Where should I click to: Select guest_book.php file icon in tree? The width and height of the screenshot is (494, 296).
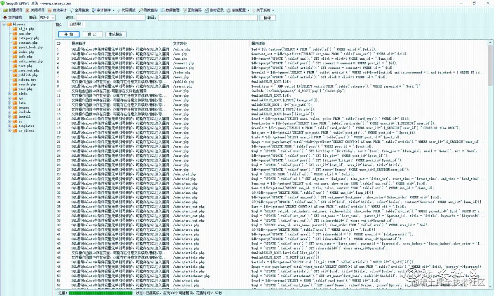coord(15,47)
